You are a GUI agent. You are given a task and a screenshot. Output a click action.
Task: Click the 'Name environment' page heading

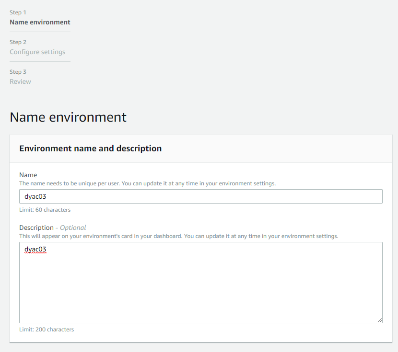point(68,117)
